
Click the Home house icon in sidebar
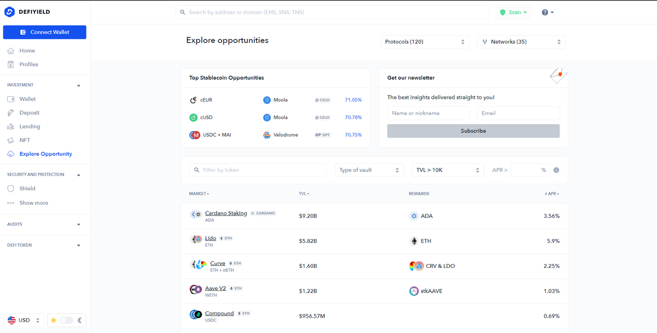10,51
